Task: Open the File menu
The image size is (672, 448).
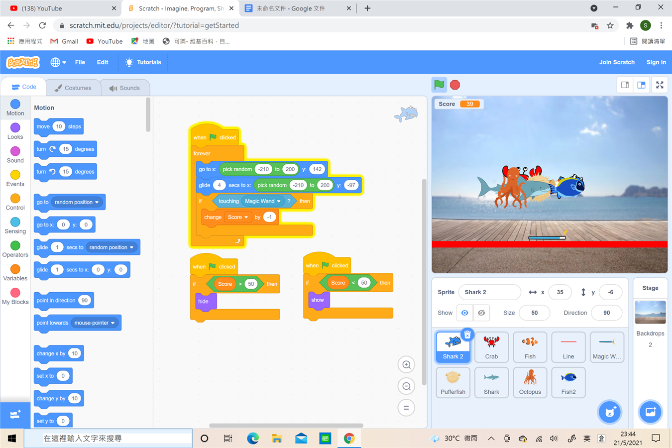Action: 80,62
